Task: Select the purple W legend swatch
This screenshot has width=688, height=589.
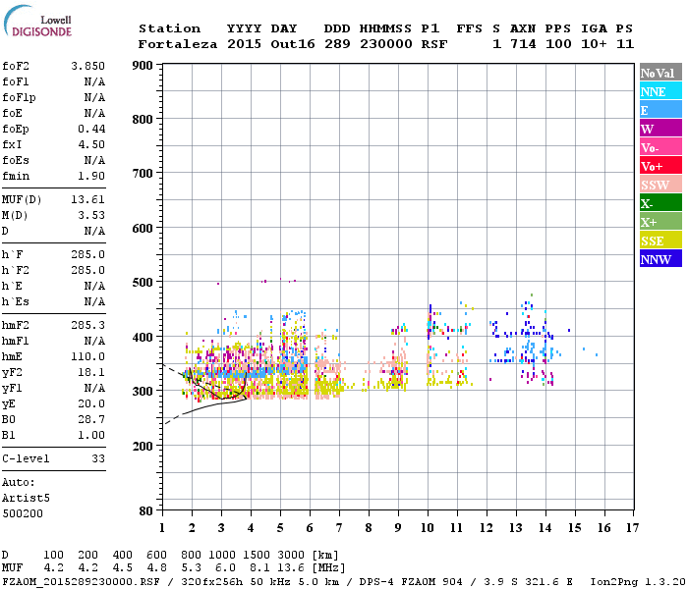Action: 660,129
